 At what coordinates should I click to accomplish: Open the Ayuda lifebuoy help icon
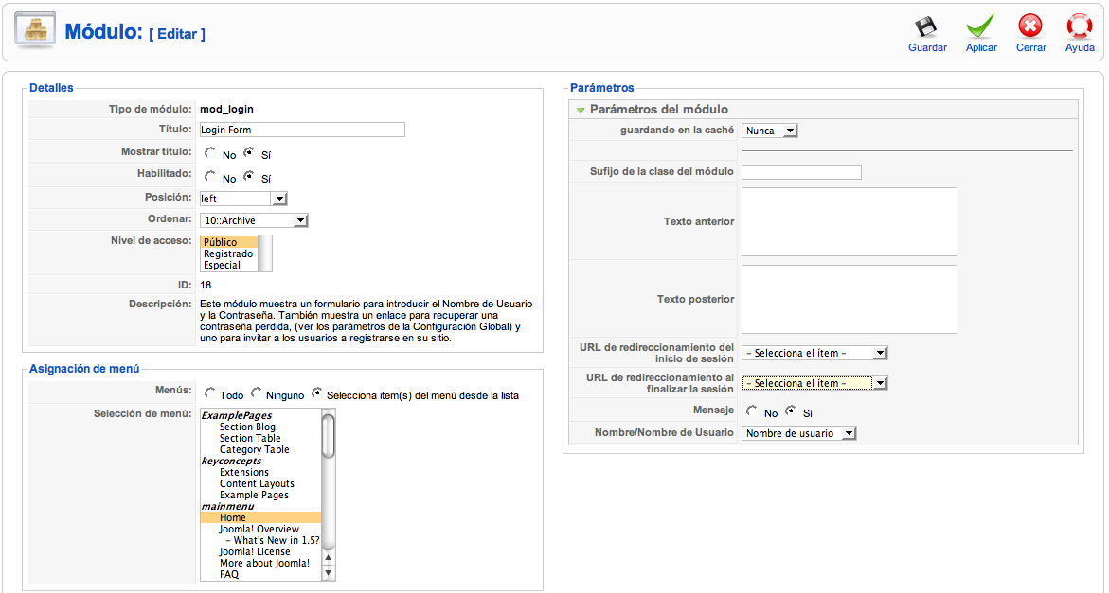(x=1080, y=26)
